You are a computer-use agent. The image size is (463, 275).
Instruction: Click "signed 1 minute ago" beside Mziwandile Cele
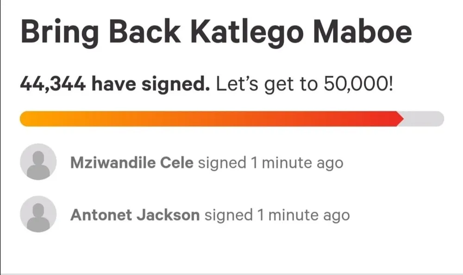270,162
